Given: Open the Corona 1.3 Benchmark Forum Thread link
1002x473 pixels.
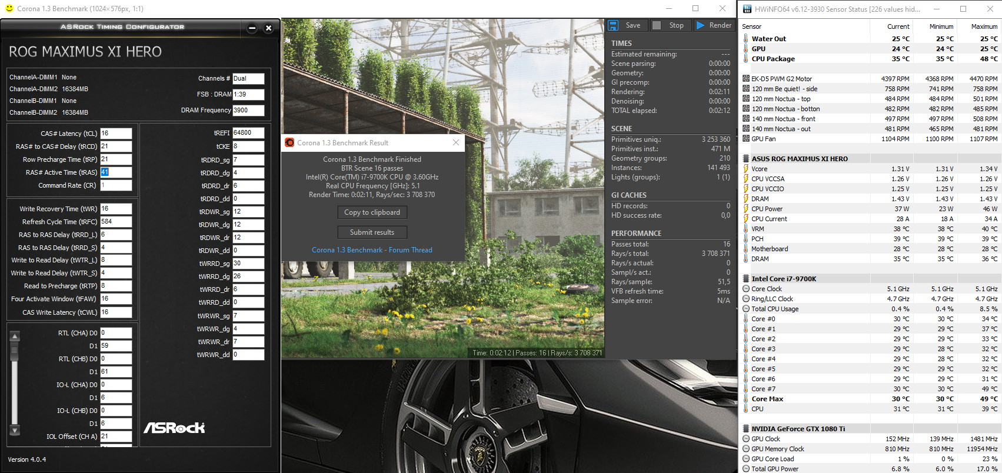Looking at the screenshot, I should (372, 250).
